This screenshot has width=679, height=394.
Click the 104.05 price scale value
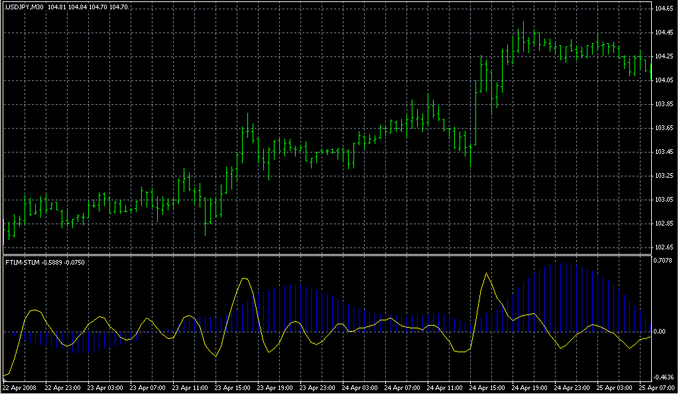pos(664,80)
